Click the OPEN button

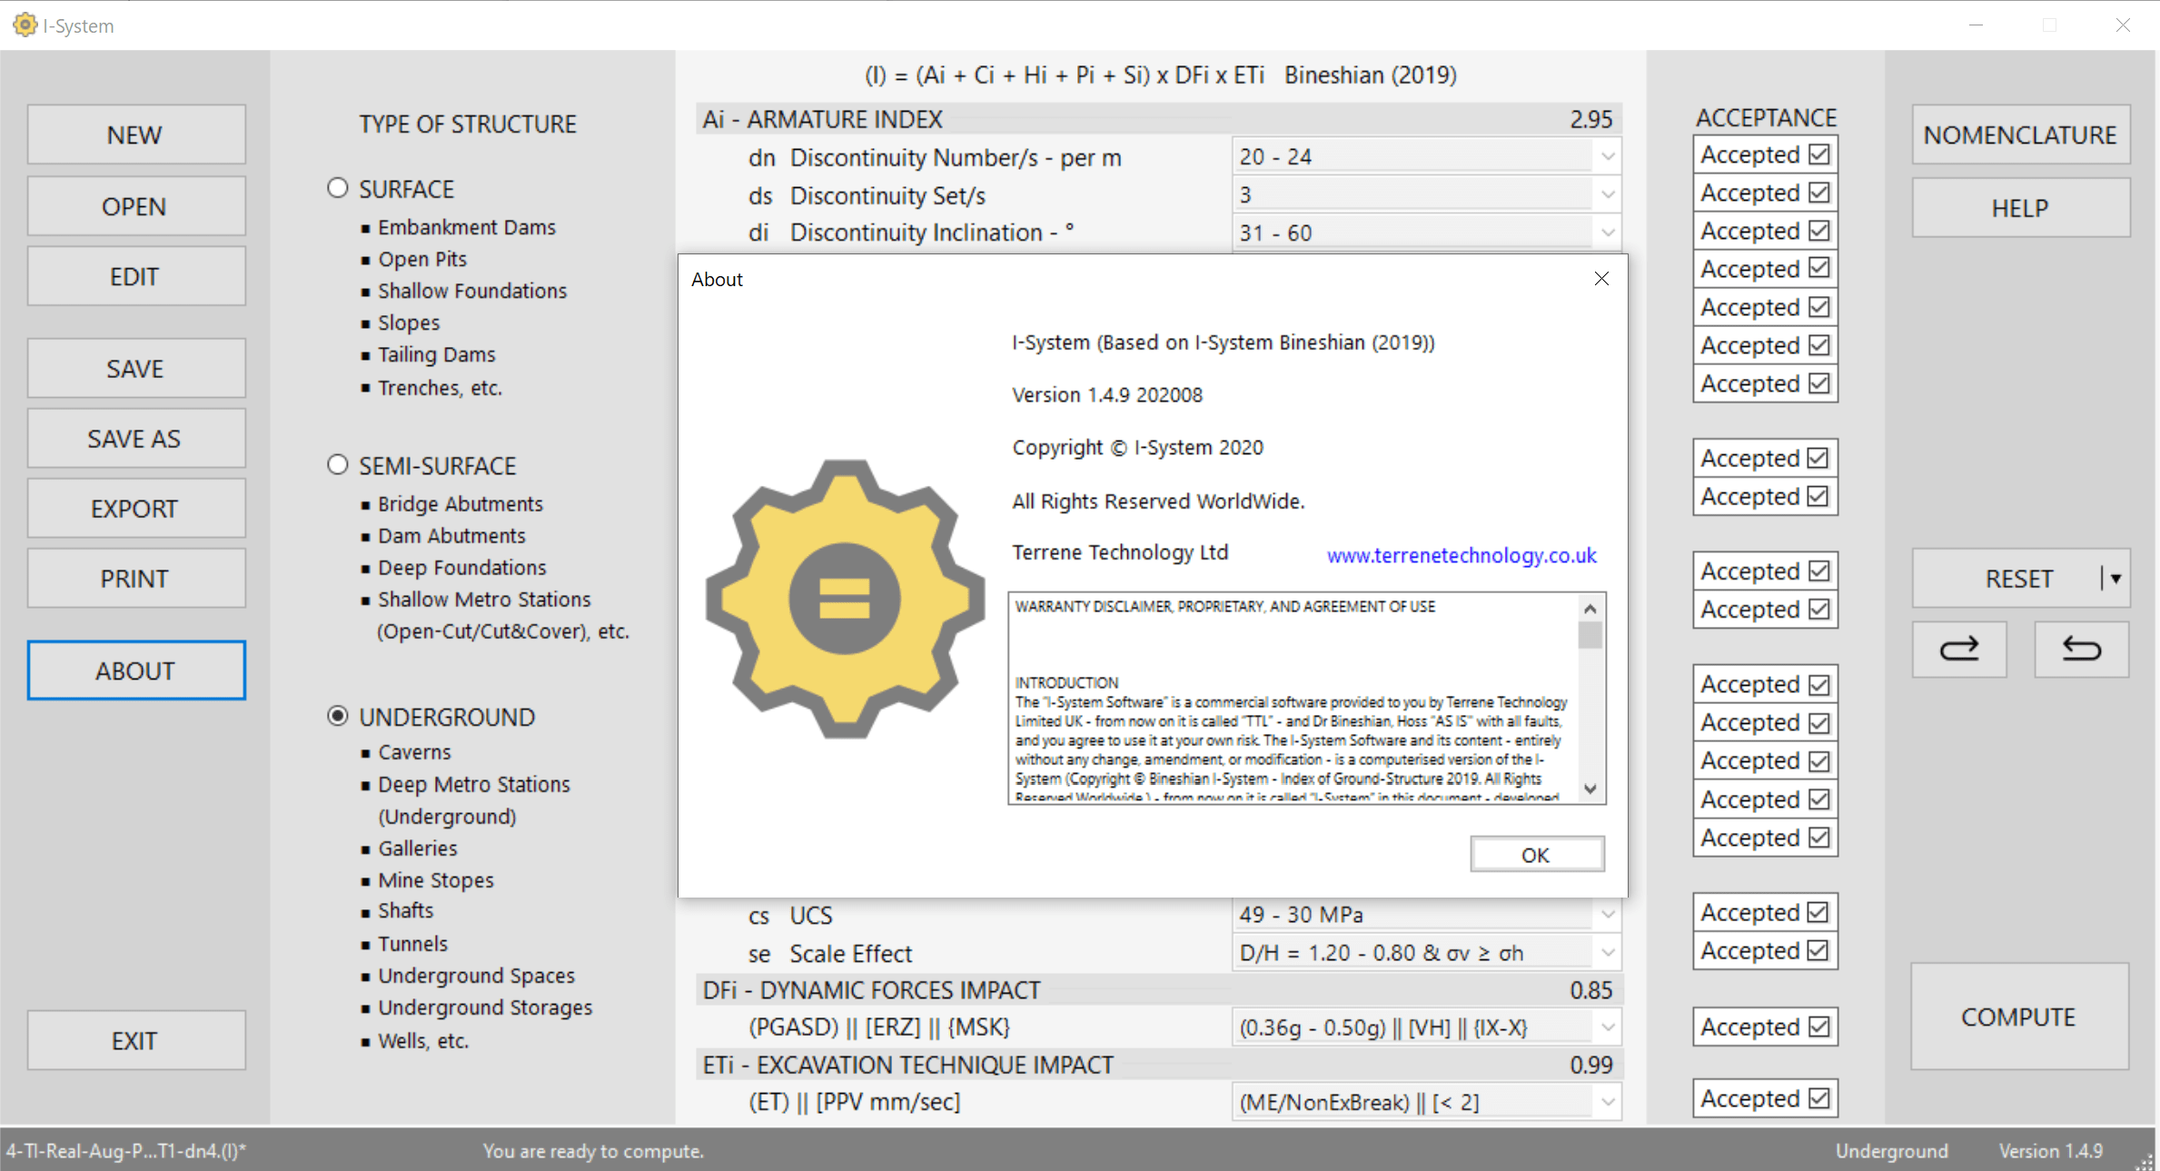135,206
